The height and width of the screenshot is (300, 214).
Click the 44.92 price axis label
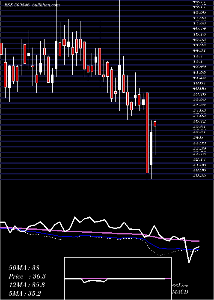199,45
